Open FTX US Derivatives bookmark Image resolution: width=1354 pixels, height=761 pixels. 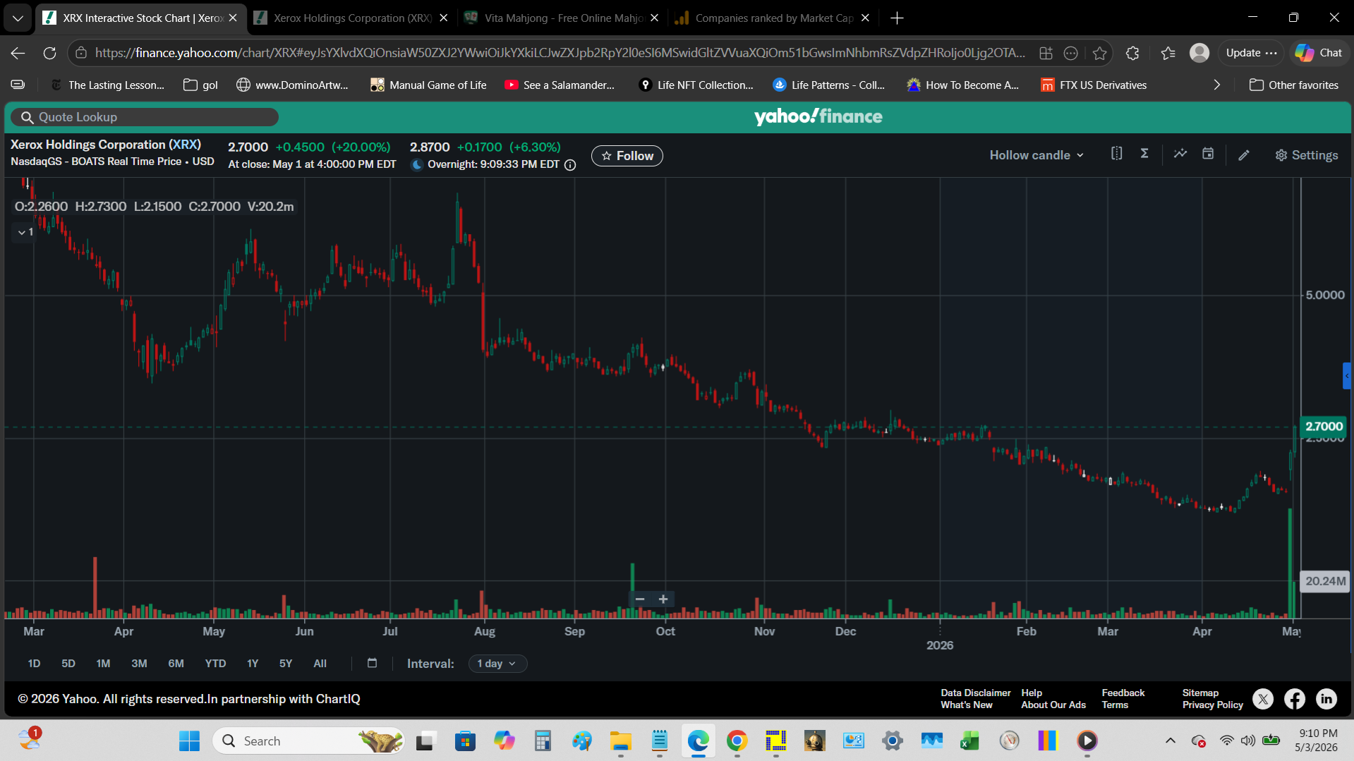(1094, 85)
